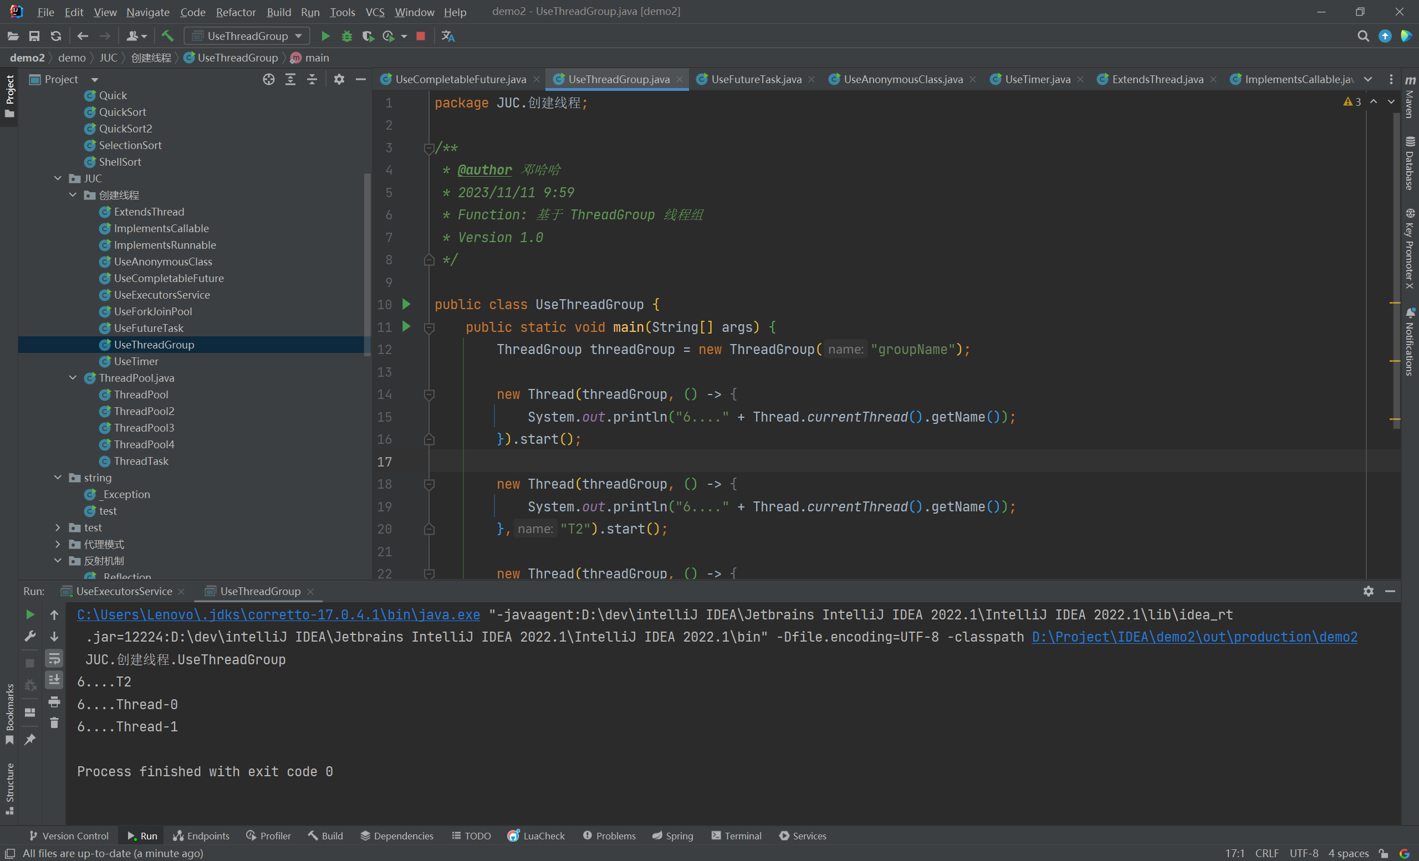The image size is (1419, 861).
Task: Toggle Database tool window
Action: [1409, 163]
